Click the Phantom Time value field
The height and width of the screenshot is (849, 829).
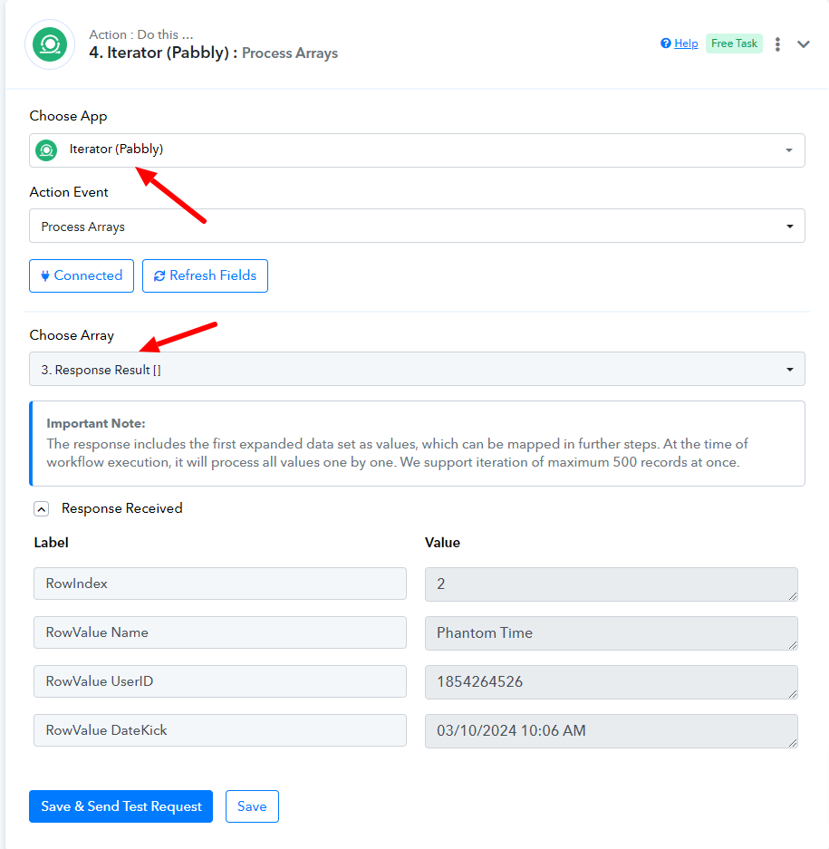[x=611, y=632]
